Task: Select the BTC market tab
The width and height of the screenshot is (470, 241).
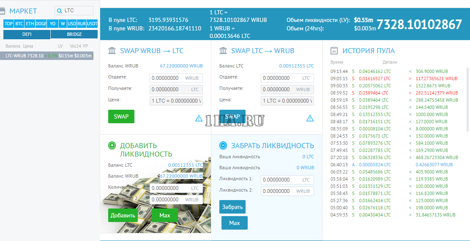Action: 19,24
